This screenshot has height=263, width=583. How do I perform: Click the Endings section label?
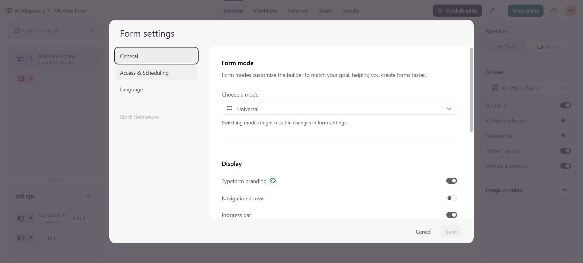tap(25, 196)
